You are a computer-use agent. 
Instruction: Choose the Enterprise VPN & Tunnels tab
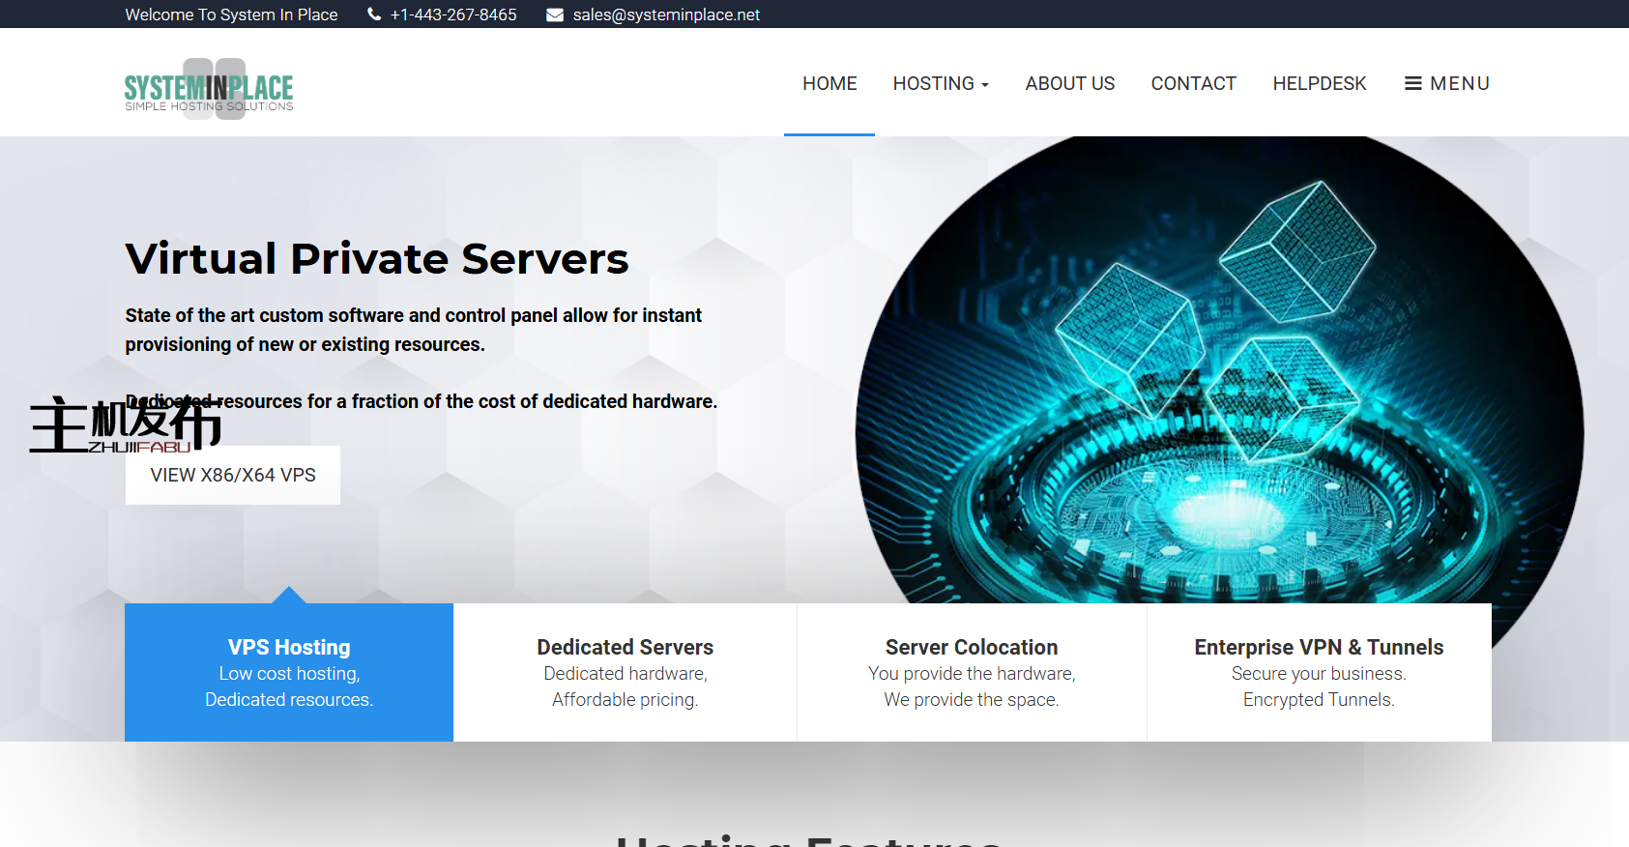point(1319,672)
